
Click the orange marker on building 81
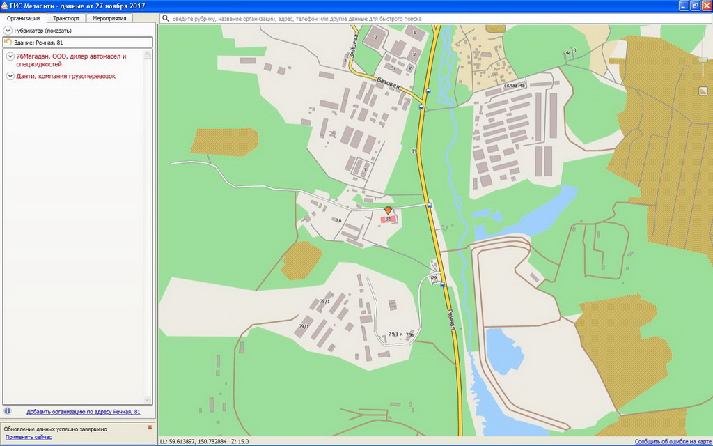[x=389, y=210]
